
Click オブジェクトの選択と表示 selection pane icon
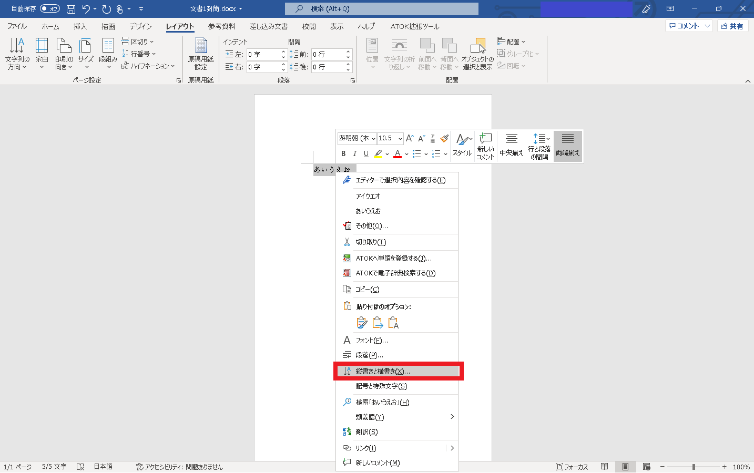(478, 54)
